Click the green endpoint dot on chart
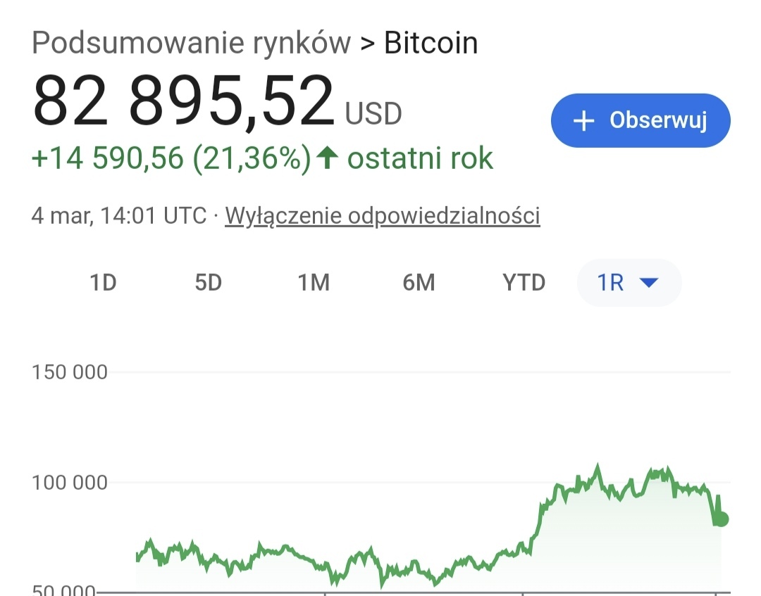Screen dimensions: 761x596 (x=721, y=519)
